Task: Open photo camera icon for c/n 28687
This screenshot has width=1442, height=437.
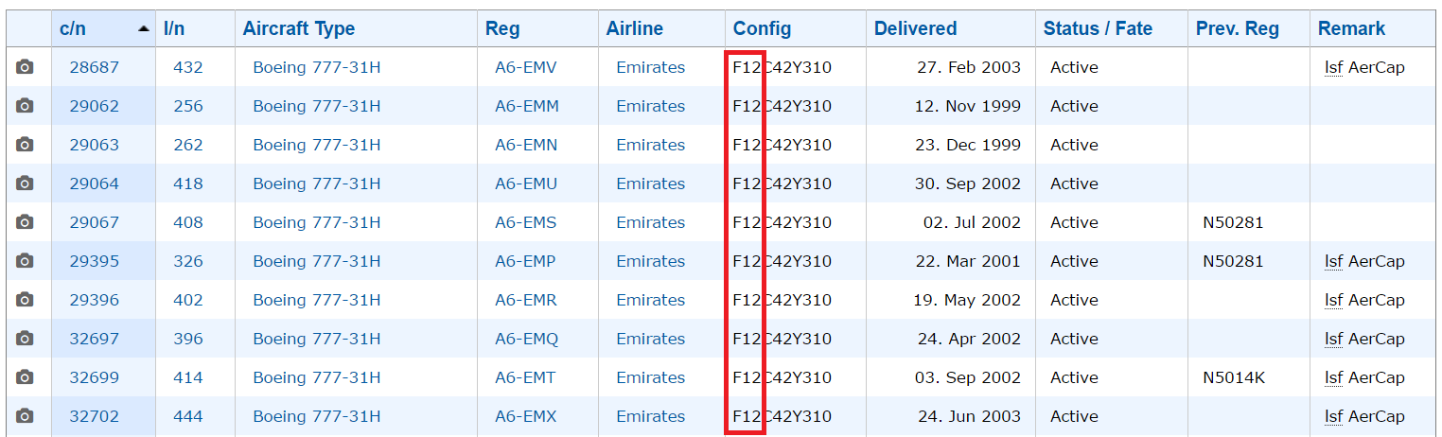Action: [x=25, y=67]
